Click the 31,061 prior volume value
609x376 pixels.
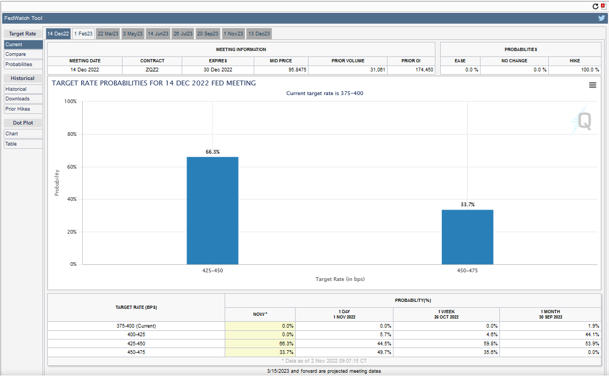pyautogui.click(x=377, y=70)
